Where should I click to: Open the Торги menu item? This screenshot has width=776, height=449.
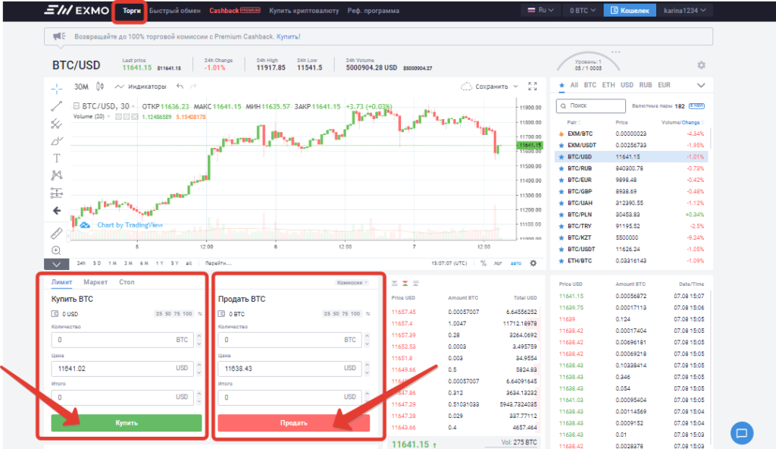click(131, 11)
